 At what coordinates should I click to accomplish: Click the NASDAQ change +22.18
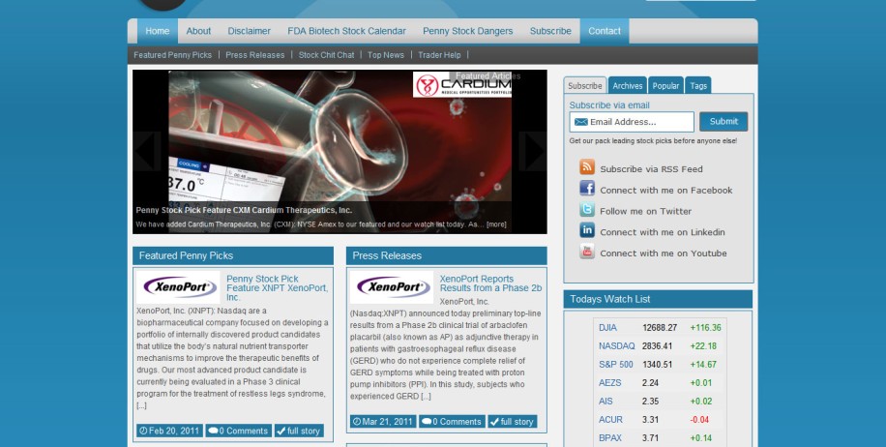point(703,345)
